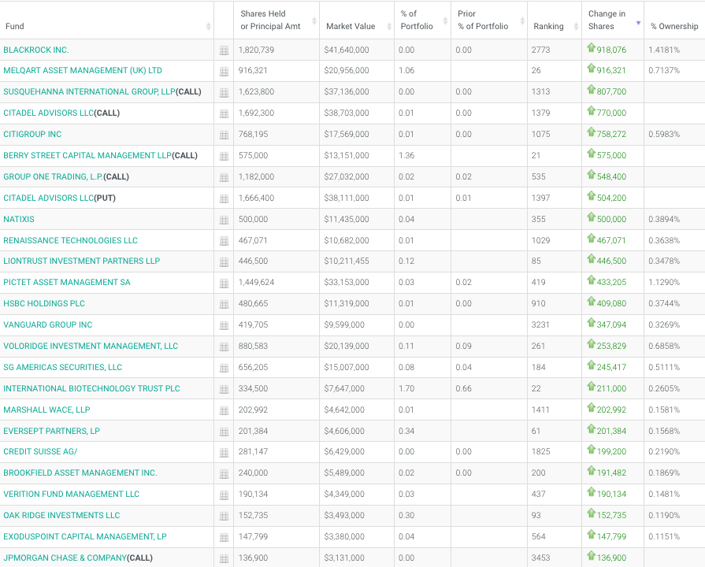
Task: Select market value $41,640,000 cell
Action: tap(347, 50)
